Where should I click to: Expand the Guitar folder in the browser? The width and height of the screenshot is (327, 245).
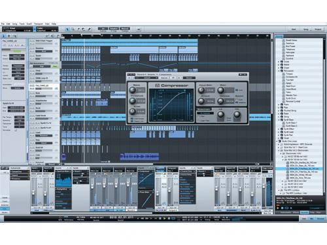pyautogui.click(x=279, y=61)
